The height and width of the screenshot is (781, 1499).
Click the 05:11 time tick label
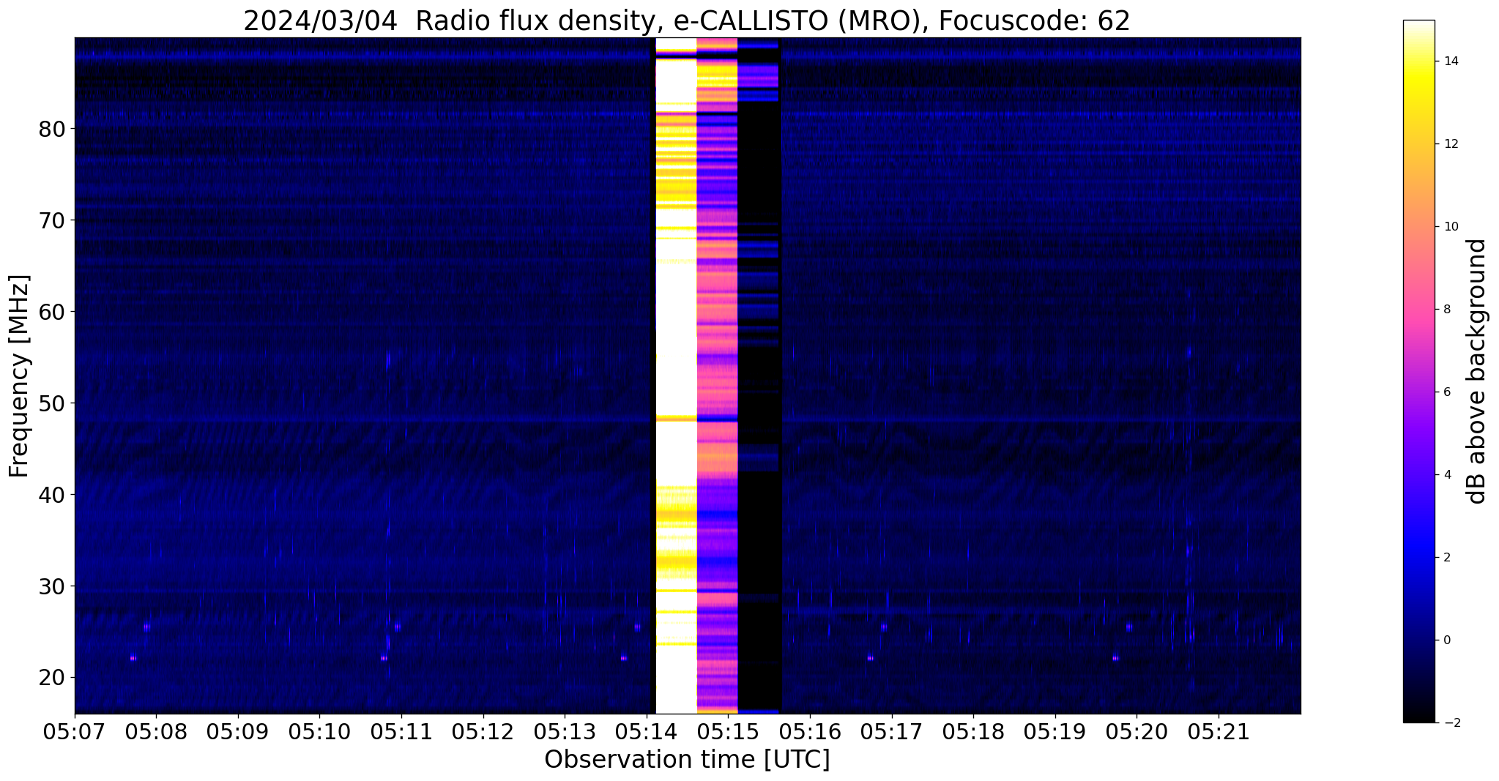click(x=401, y=732)
